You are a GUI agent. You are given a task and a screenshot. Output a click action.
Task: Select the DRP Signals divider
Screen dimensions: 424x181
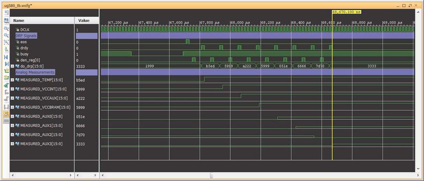point(26,36)
